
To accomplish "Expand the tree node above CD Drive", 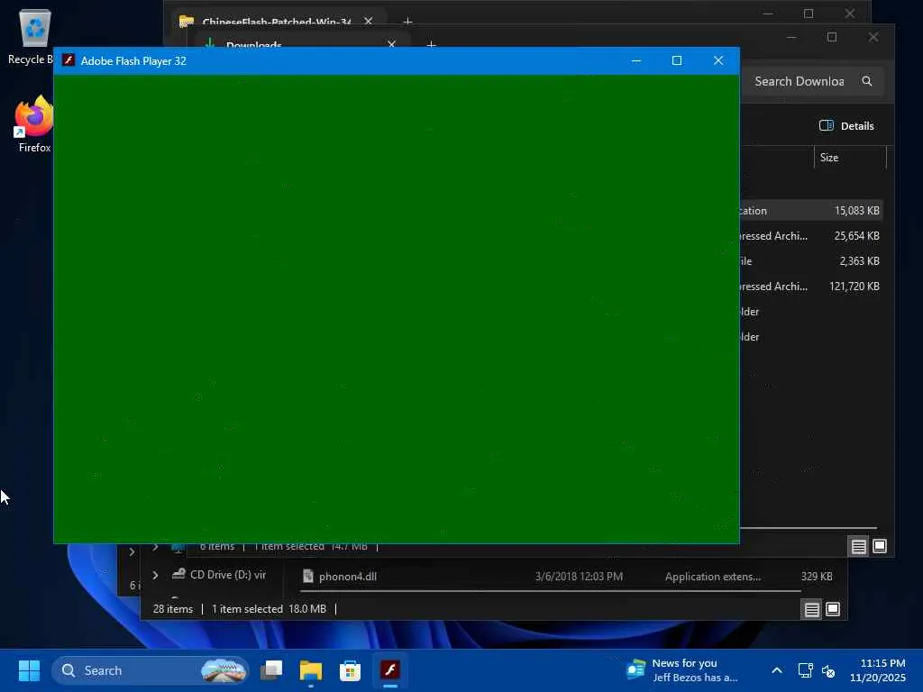I will coord(155,547).
